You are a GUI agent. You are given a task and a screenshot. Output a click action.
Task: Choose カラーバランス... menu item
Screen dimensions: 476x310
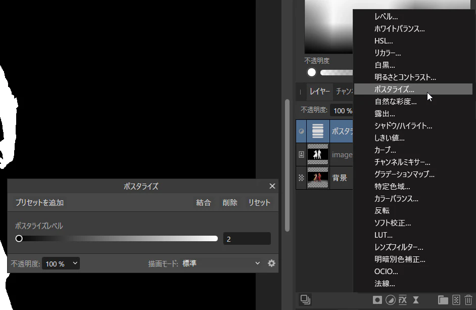[413, 199]
